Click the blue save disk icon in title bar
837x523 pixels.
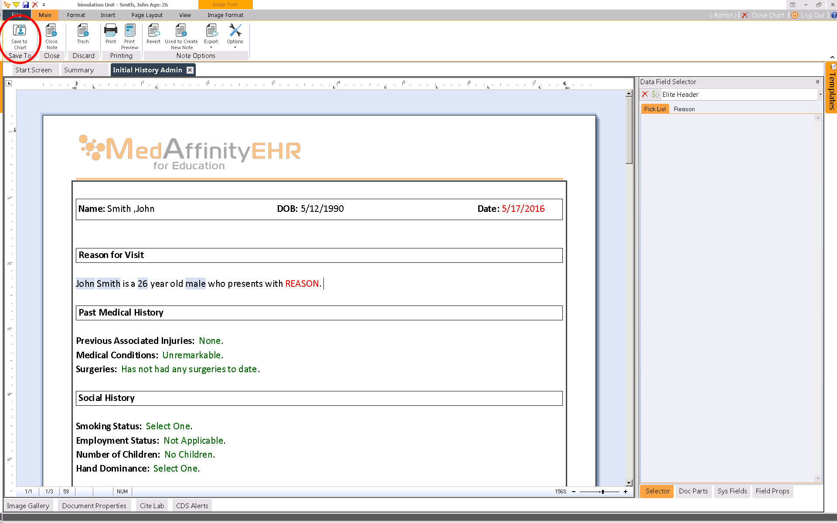[26, 5]
